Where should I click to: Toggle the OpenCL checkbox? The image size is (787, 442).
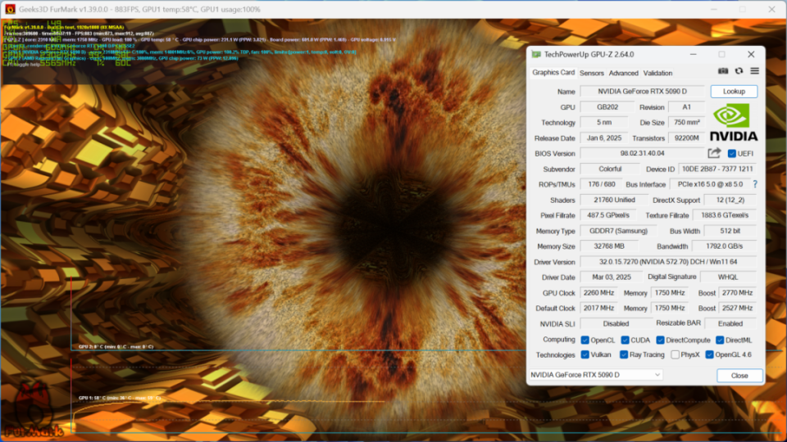click(x=585, y=340)
